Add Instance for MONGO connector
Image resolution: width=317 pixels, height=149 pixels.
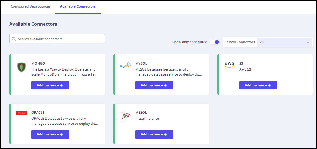[50, 85]
